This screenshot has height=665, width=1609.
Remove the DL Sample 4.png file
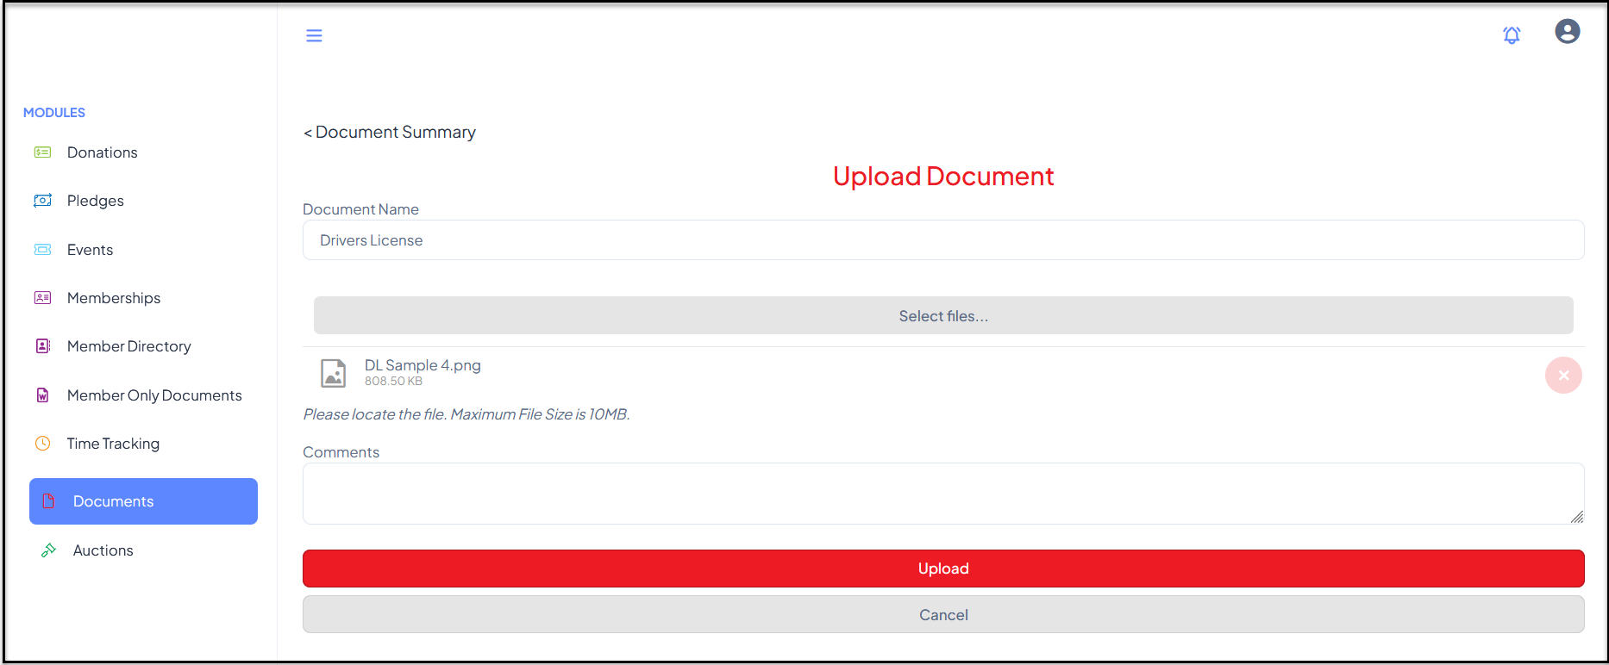click(1563, 376)
